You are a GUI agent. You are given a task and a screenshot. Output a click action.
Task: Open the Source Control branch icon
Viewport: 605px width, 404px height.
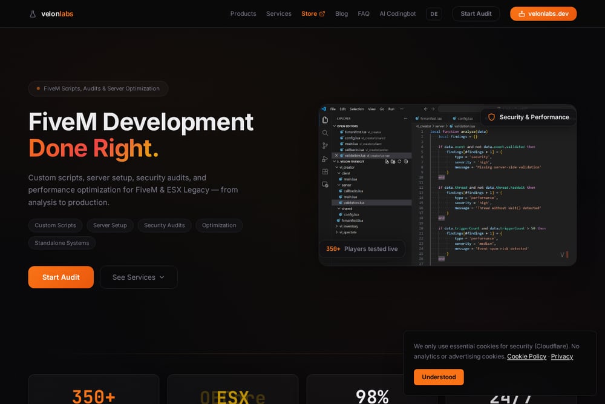point(325,145)
